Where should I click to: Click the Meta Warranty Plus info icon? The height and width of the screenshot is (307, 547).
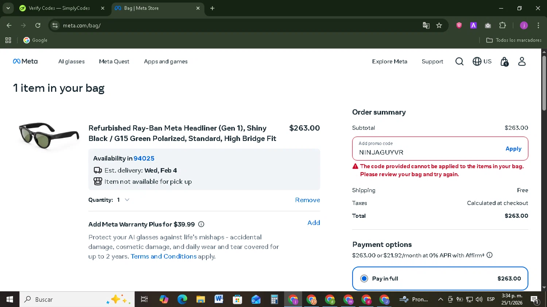tap(201, 224)
